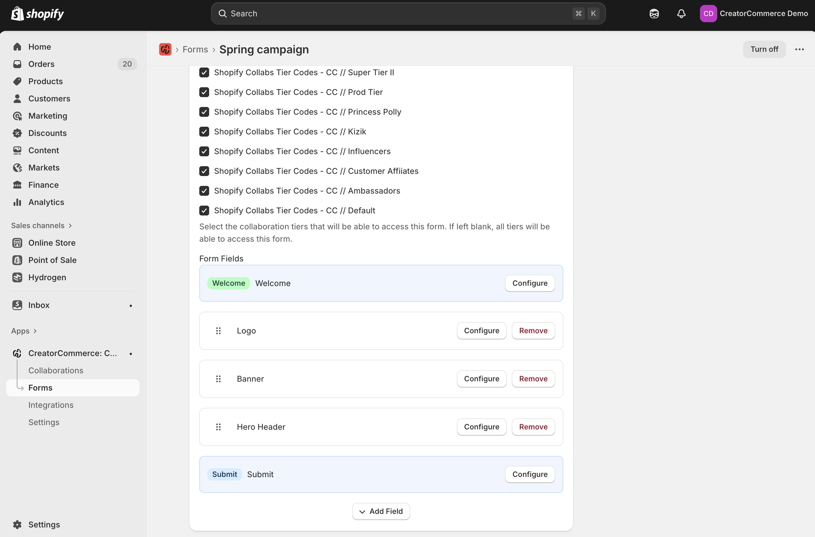Go to Collaborations in app submenu

coord(56,371)
